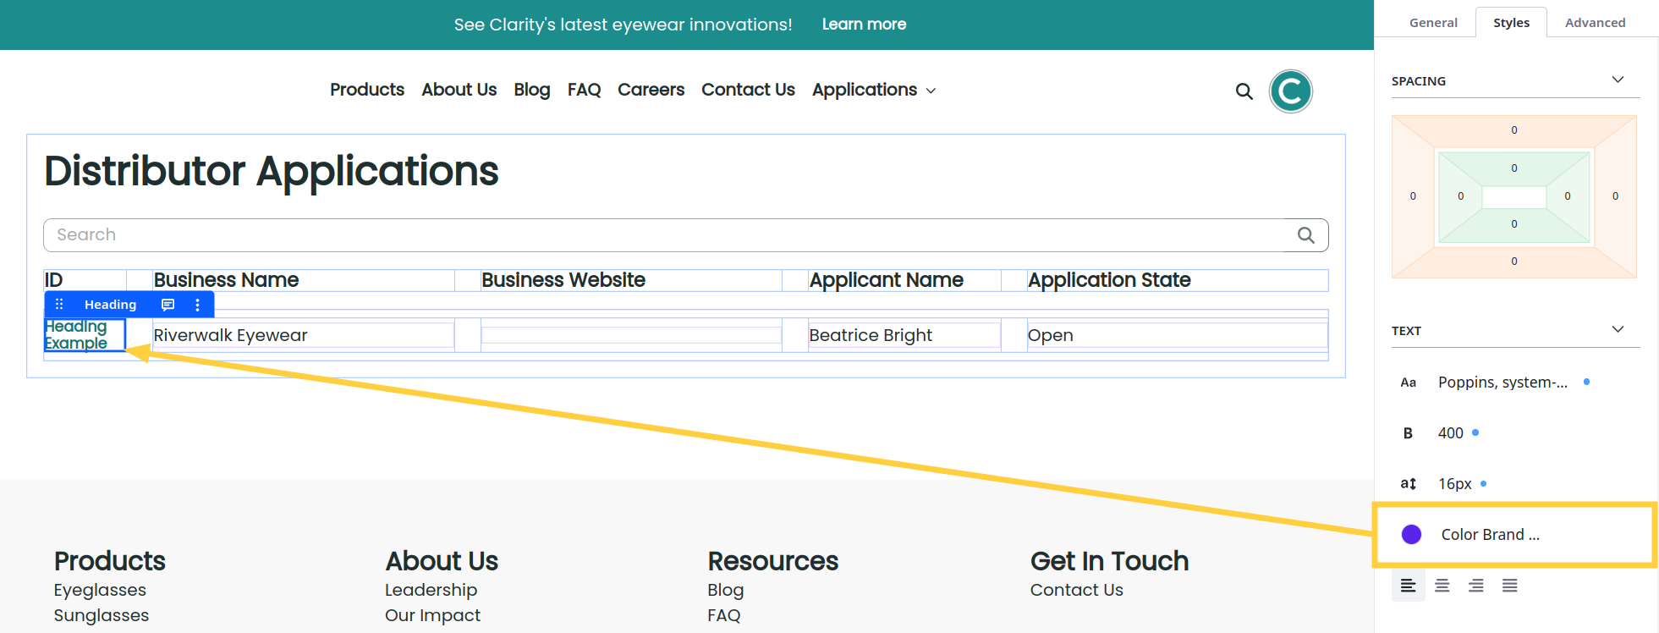Click the header search magnifier icon
Screen dimensions: 1659x633
(1244, 91)
